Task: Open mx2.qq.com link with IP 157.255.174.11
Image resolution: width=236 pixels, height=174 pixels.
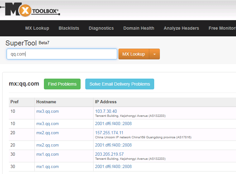Action: 47,133
